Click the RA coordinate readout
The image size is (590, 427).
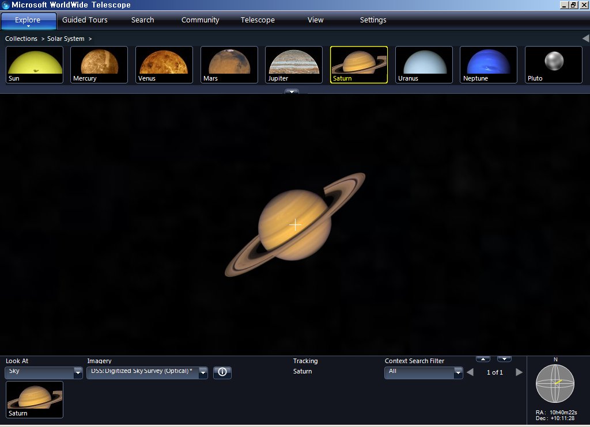(556, 413)
